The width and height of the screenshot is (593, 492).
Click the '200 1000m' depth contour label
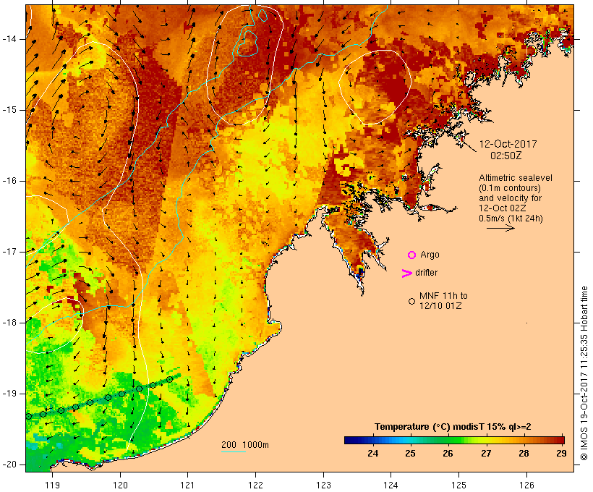(245, 445)
